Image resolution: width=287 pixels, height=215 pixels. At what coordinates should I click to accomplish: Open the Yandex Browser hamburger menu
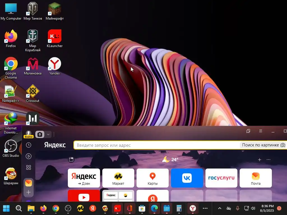tap(261, 131)
